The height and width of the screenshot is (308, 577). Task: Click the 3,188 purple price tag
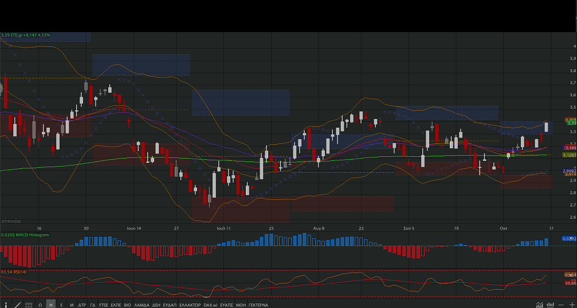(570, 148)
